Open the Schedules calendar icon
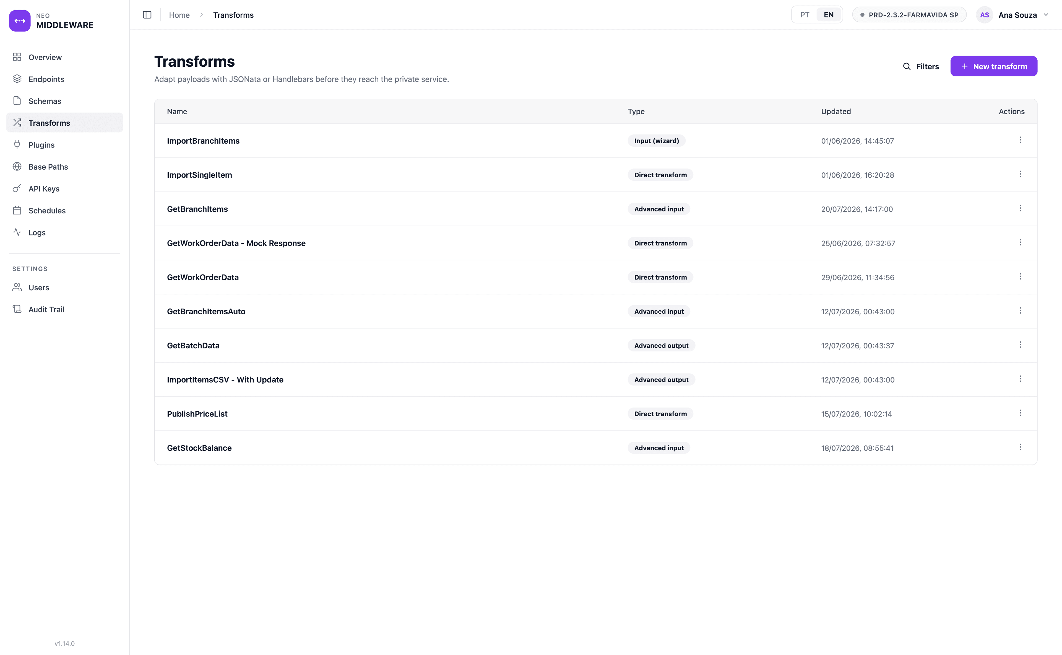This screenshot has height=655, width=1062. click(17, 211)
